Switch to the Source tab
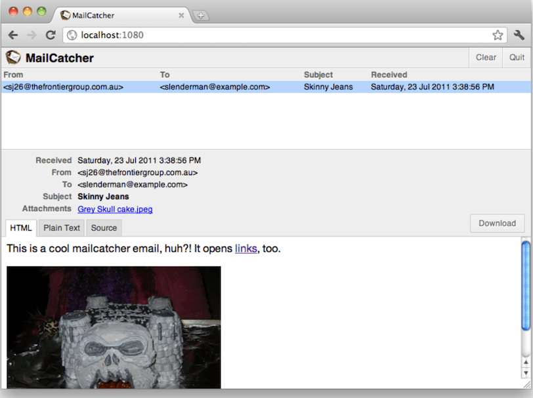Viewport: 533px width, 398px height. 104,228
